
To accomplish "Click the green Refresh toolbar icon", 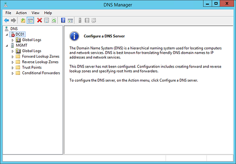I will [54, 20].
